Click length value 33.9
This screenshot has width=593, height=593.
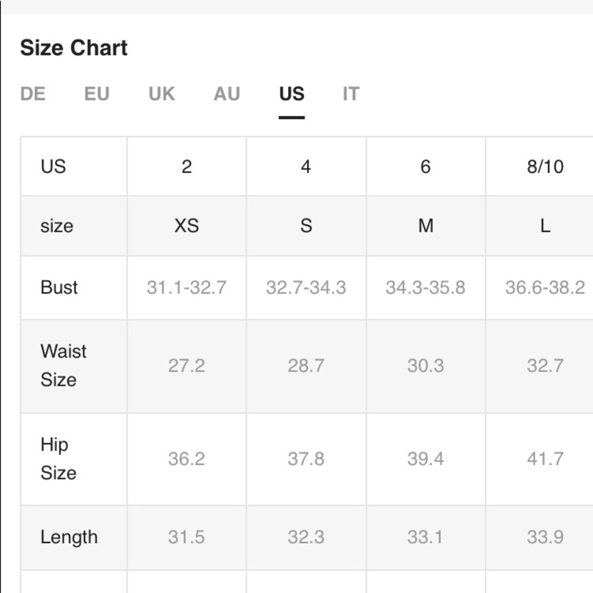545,537
